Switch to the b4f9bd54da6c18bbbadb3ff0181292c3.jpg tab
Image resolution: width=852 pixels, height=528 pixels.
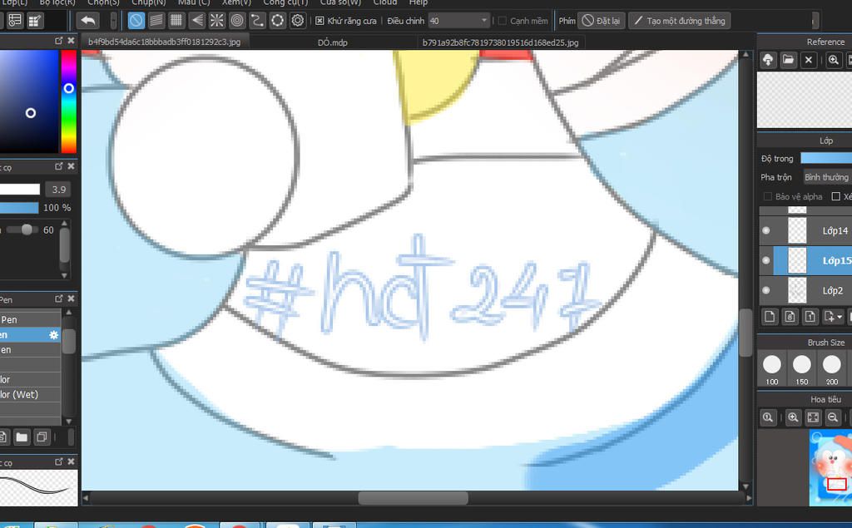point(164,42)
